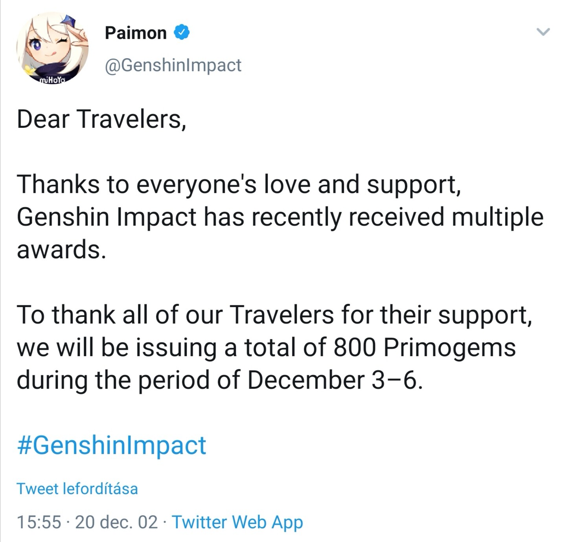Click the 'Dear Travelers,' greeting line
Image resolution: width=566 pixels, height=542 pixels.
point(101,119)
